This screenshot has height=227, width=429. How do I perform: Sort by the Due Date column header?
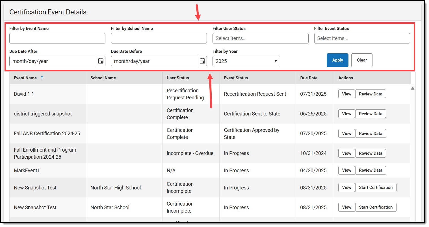pos(309,78)
